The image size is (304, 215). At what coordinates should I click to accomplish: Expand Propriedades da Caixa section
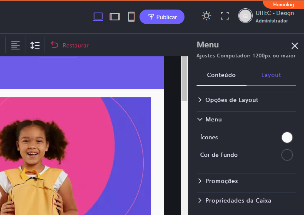[238, 200]
